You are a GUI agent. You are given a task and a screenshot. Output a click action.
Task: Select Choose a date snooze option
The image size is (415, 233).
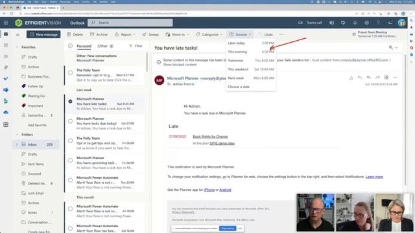coord(251,87)
